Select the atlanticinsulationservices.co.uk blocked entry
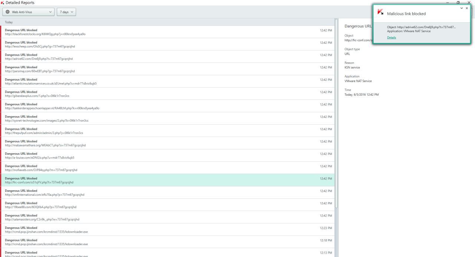The image size is (475, 257). [x=167, y=81]
